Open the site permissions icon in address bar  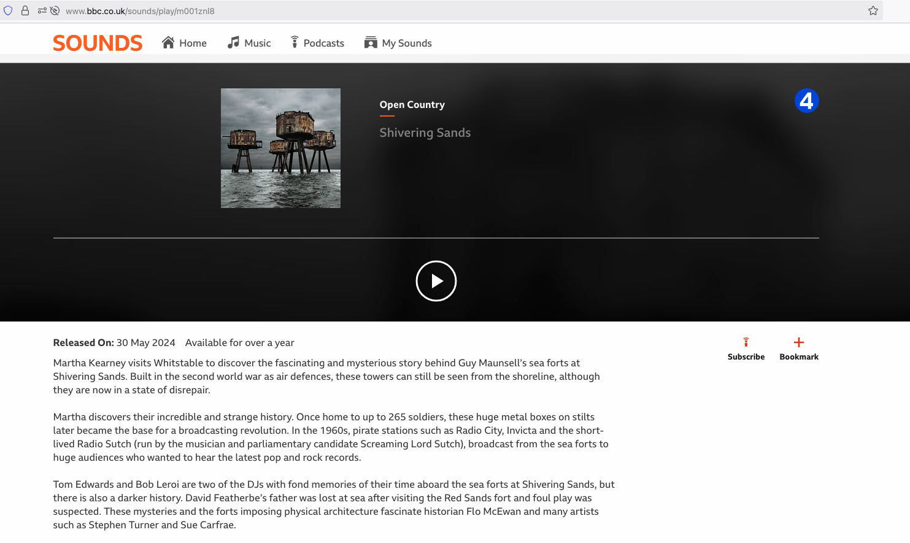(42, 10)
